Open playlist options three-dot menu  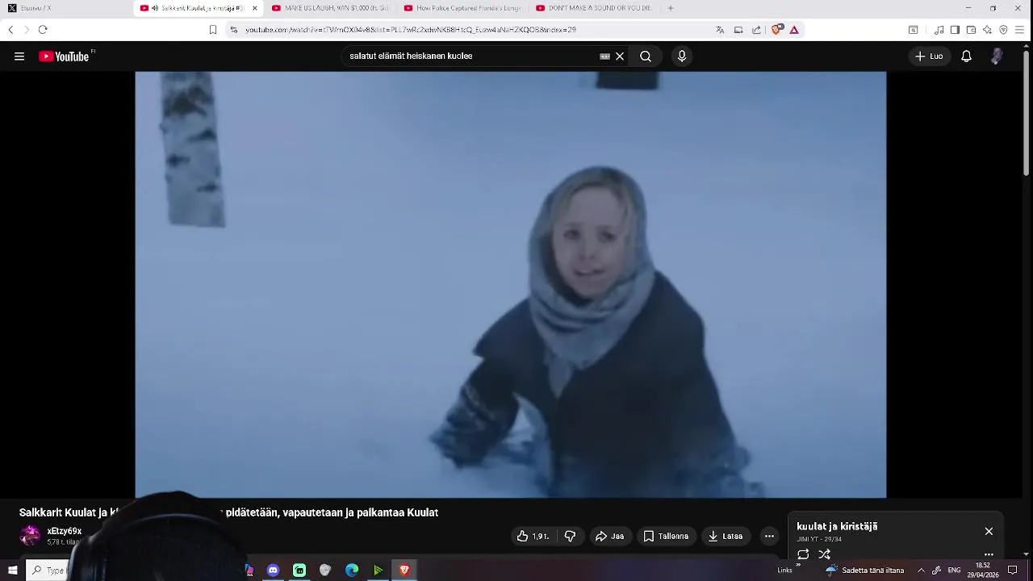989,554
